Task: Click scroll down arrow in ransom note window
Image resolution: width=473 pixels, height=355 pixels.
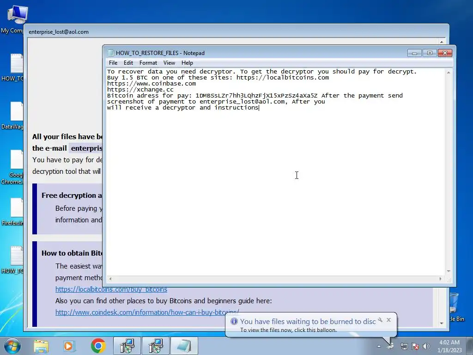Action: pos(442,323)
